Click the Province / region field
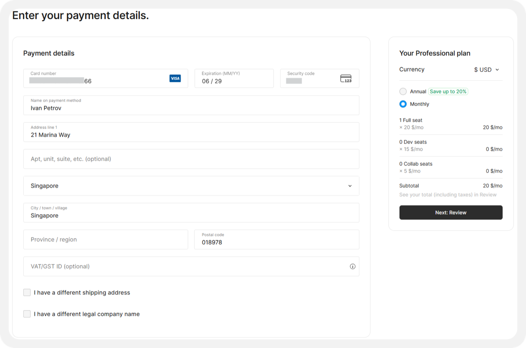The height and width of the screenshot is (348, 526). coord(106,239)
